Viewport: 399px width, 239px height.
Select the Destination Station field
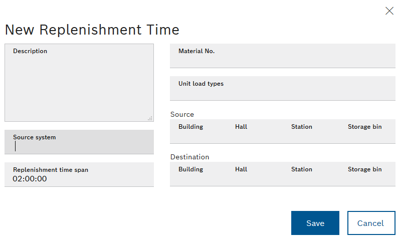[311, 174]
